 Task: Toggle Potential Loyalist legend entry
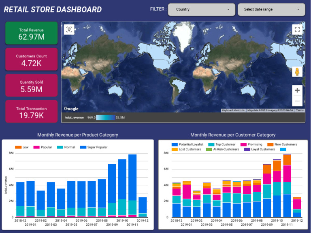[187, 144]
